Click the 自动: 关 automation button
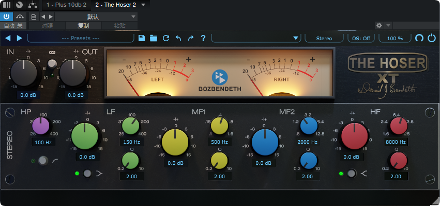The image size is (440, 206). point(13,26)
